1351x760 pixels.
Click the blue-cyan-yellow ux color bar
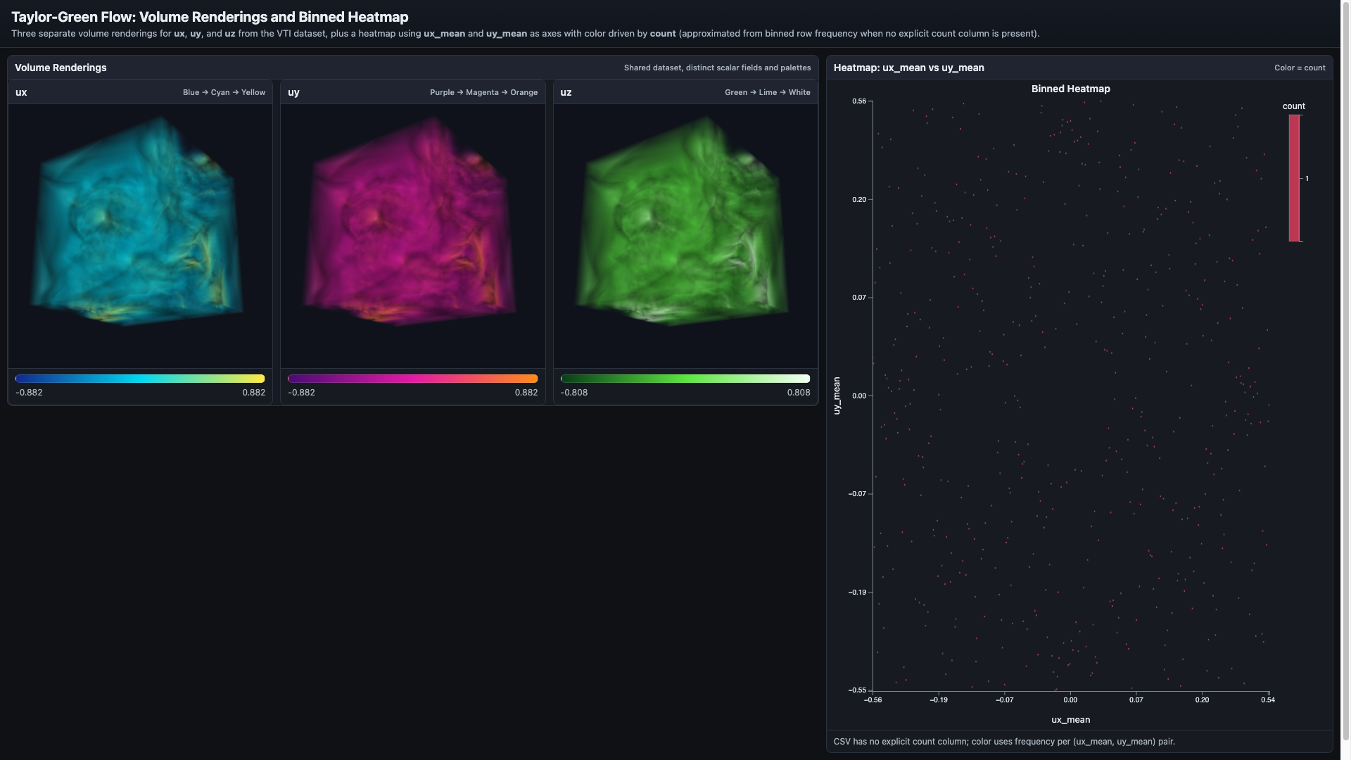point(140,379)
